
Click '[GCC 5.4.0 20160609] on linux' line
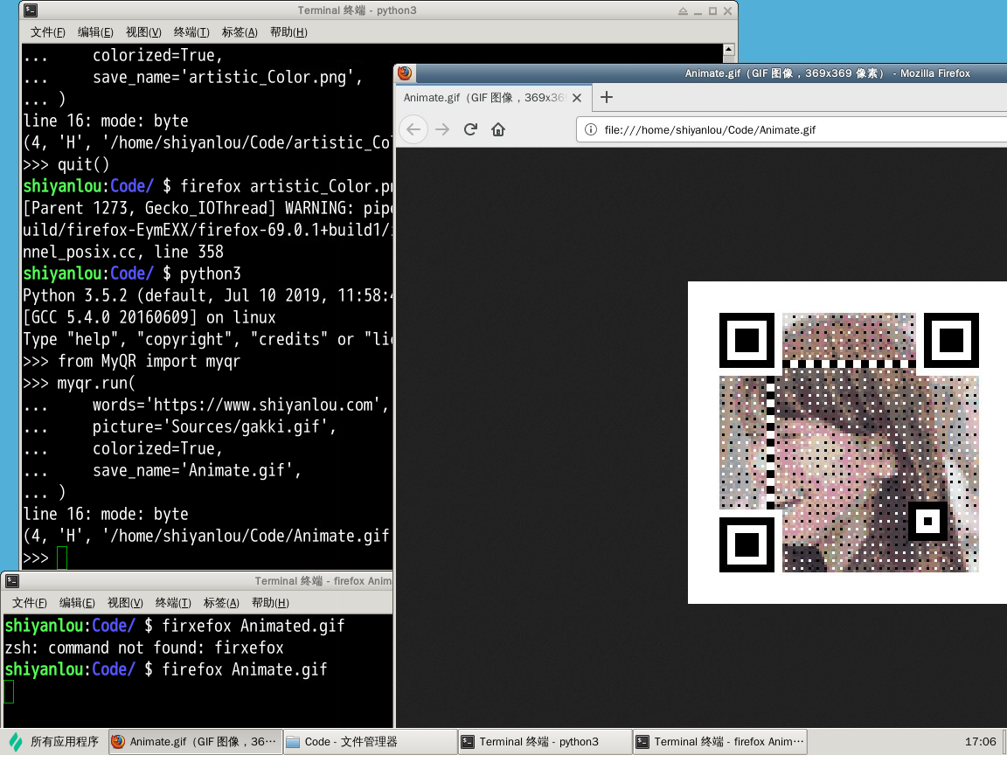coord(149,318)
